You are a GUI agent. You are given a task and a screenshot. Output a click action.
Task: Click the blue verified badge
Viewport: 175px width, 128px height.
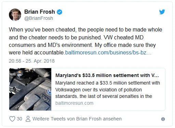(x=59, y=12)
